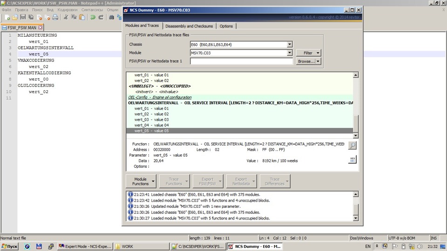Open the Кодировки menu in Notepad++

coord(67,10)
